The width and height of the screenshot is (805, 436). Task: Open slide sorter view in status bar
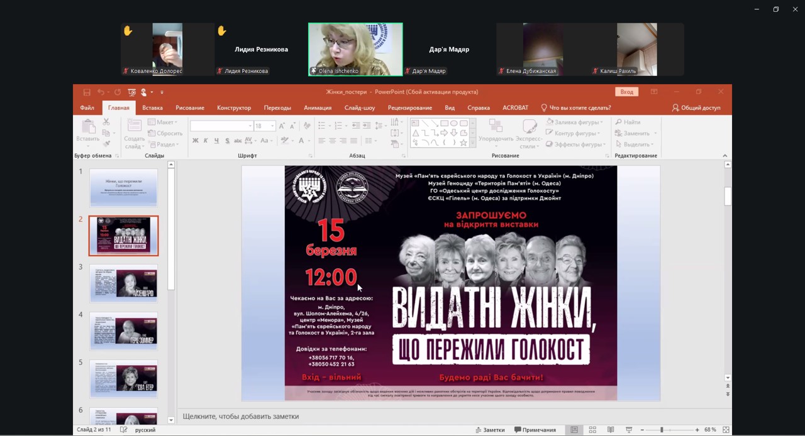click(592, 430)
